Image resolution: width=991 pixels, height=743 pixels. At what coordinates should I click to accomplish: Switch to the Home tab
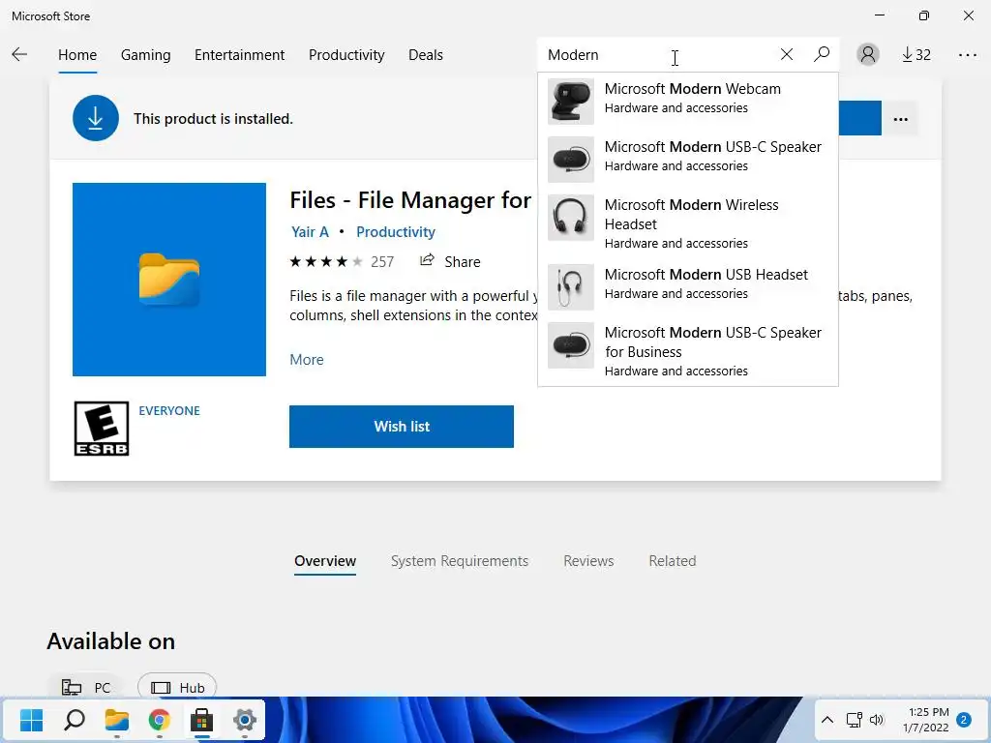tap(77, 55)
